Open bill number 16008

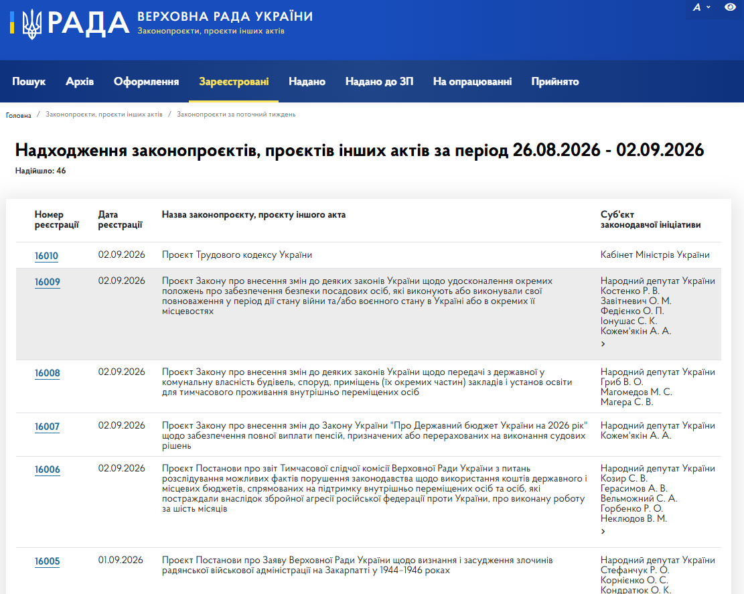tap(48, 373)
